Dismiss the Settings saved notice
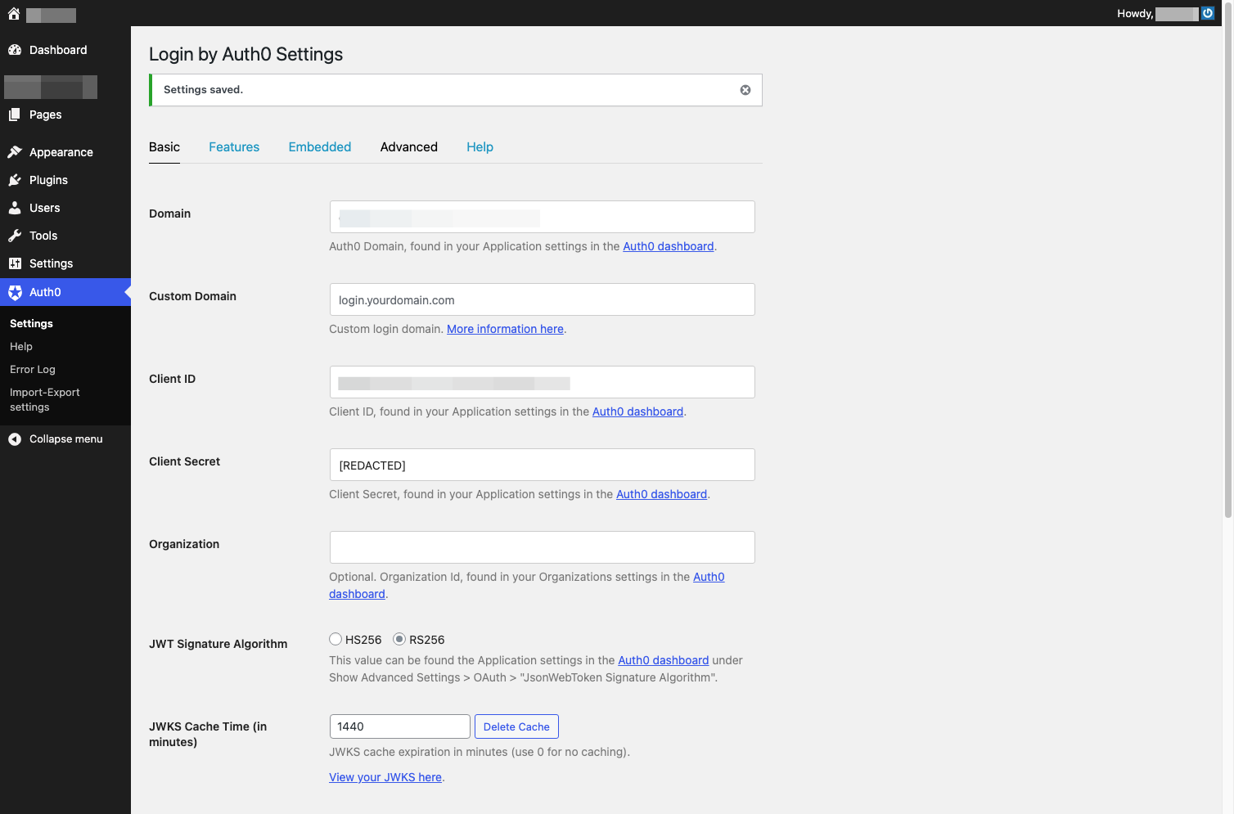Viewport: 1234px width, 814px height. [745, 90]
